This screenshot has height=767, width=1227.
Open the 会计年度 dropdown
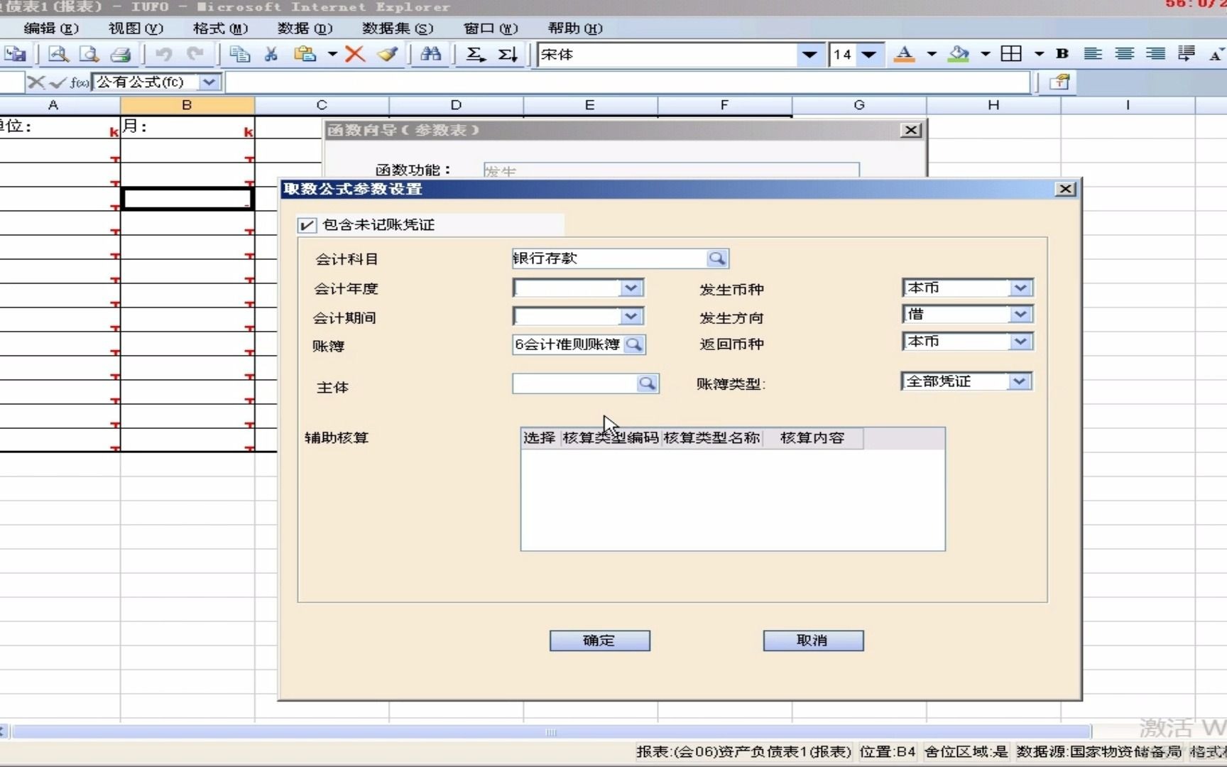coord(631,288)
